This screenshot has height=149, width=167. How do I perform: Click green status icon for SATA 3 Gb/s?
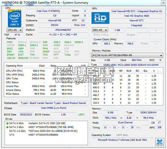point(7,127)
